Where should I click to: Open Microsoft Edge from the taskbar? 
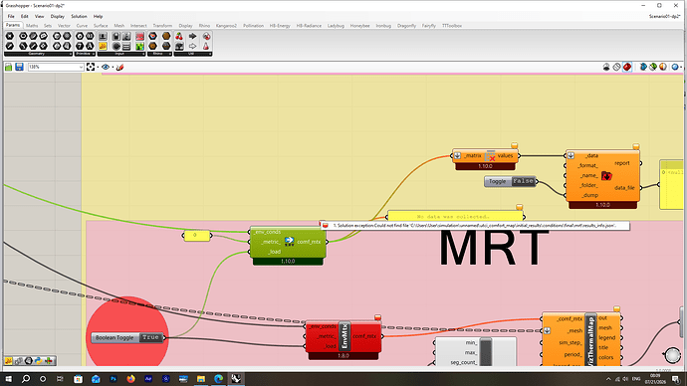click(x=218, y=379)
